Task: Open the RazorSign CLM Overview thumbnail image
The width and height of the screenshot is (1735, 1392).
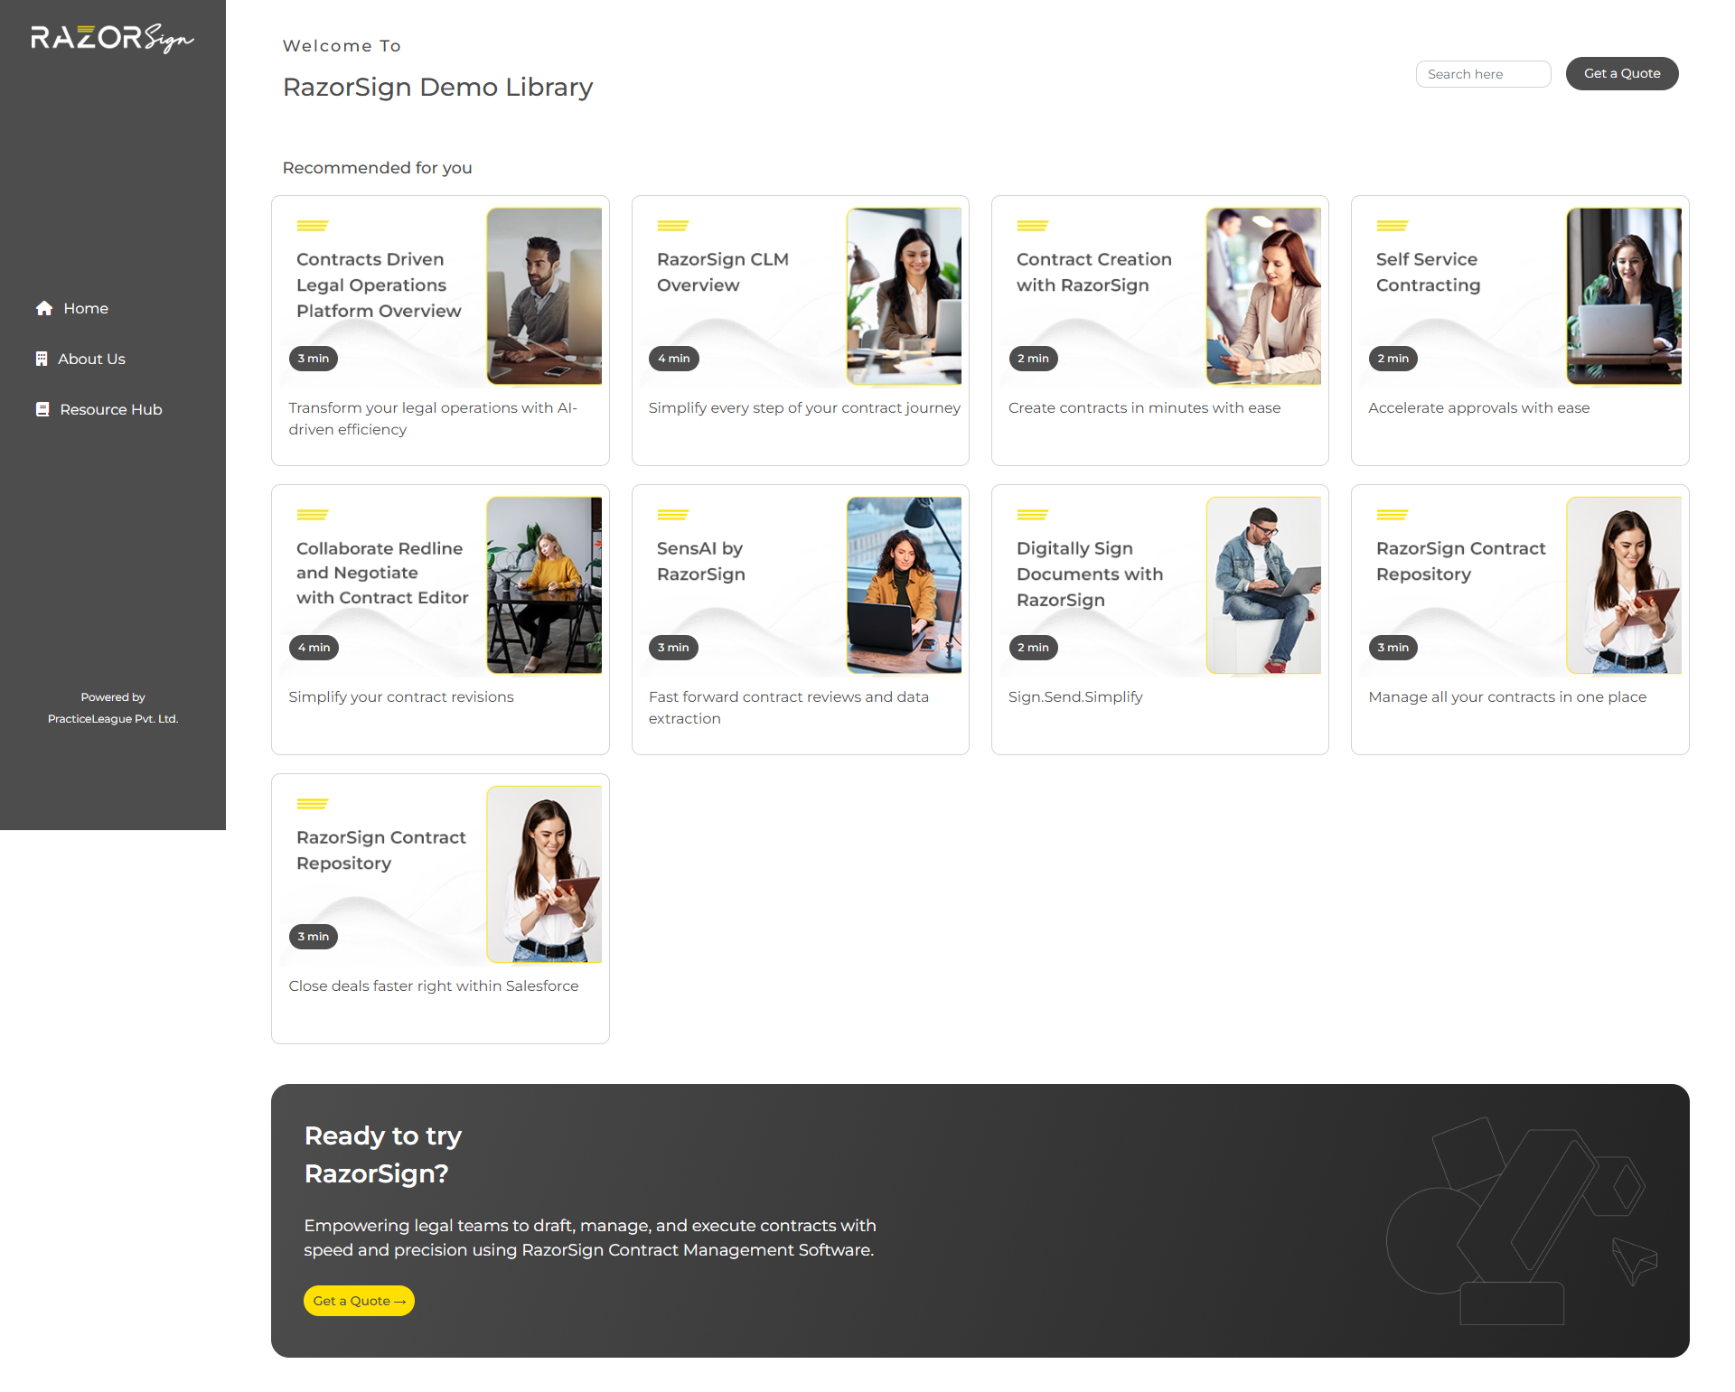Action: point(904,296)
